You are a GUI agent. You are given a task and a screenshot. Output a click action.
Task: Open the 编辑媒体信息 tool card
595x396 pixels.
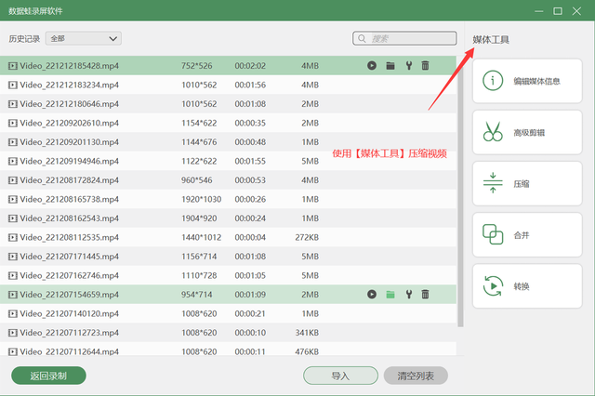click(x=527, y=81)
